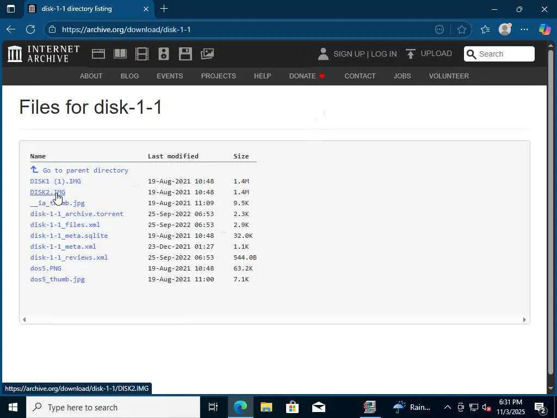Image resolution: width=557 pixels, height=418 pixels.
Task: Open File Explorer from the taskbar
Action: (x=266, y=407)
